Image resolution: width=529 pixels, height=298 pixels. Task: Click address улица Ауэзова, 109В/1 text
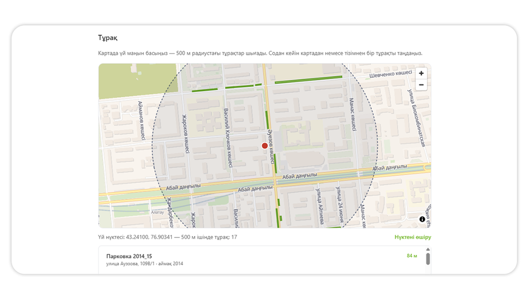(x=130, y=263)
